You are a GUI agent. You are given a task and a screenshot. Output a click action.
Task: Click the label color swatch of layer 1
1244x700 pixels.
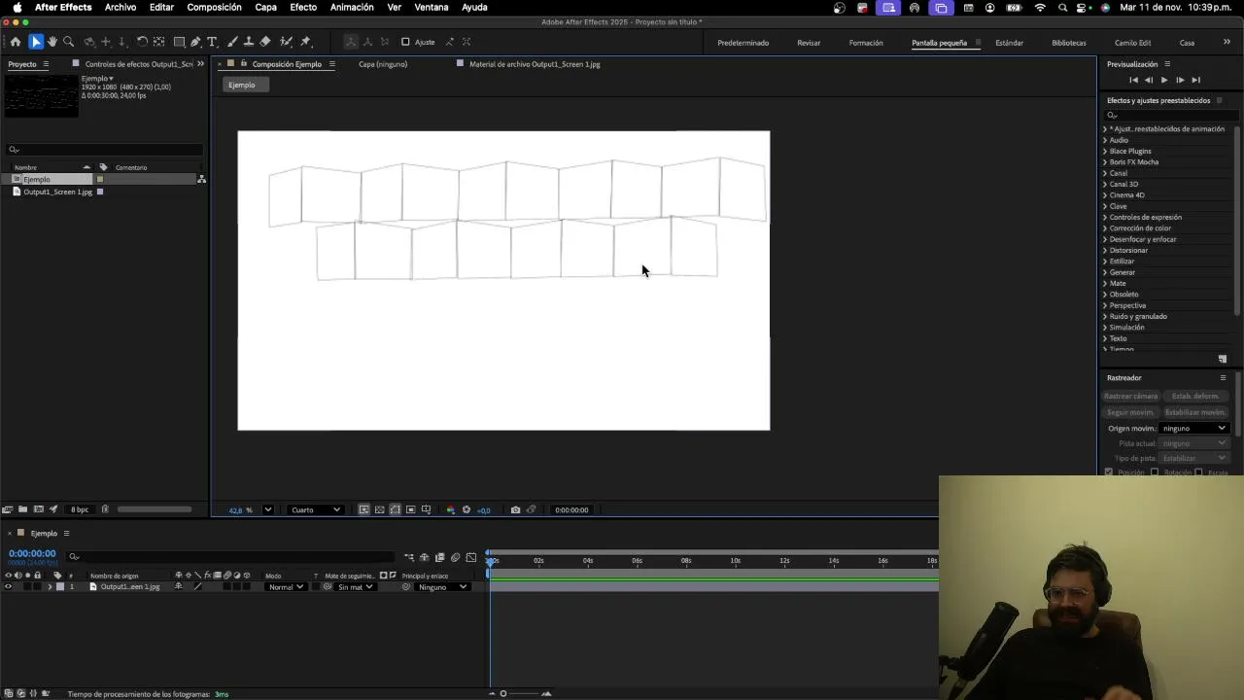[x=59, y=587]
